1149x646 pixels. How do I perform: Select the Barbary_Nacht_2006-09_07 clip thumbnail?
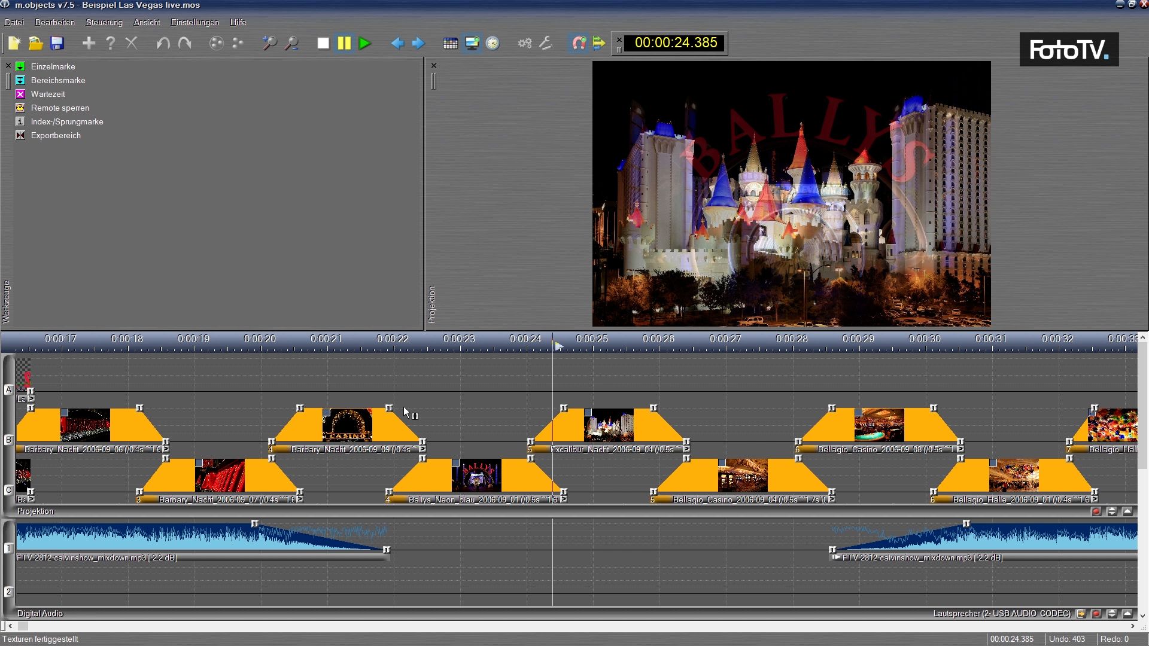[220, 476]
